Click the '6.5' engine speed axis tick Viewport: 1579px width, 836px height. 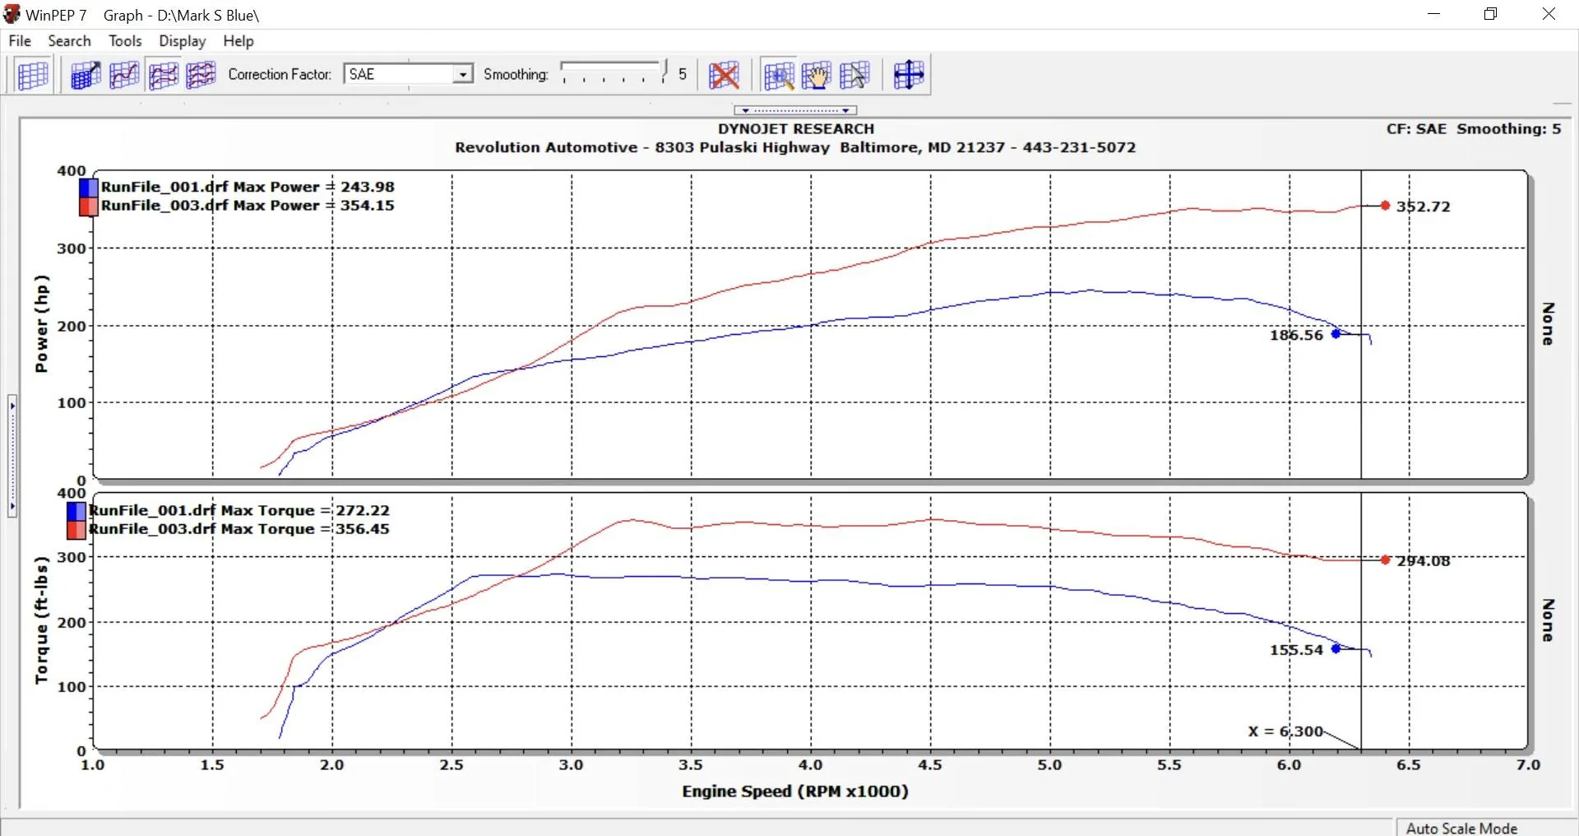[x=1408, y=765]
